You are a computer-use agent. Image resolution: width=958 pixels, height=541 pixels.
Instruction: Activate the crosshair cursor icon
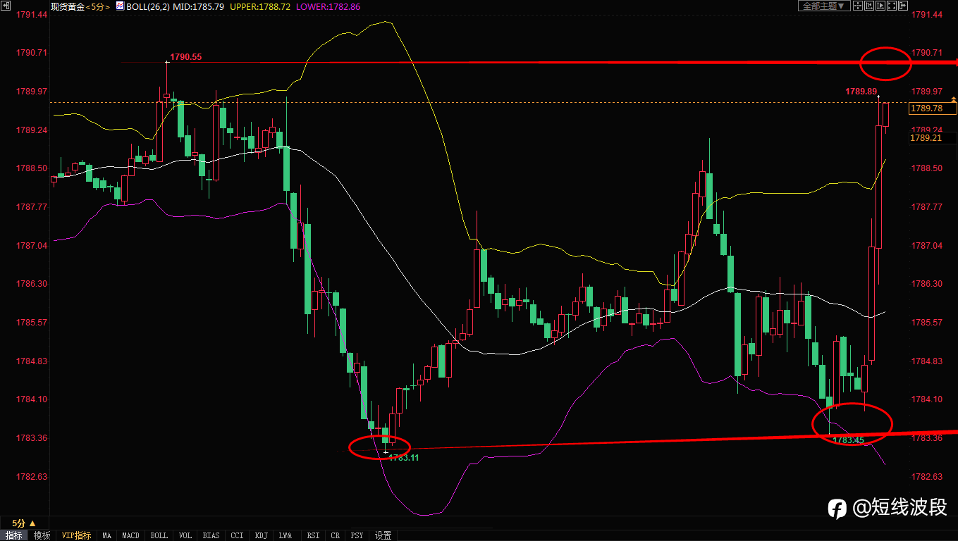pyautogui.click(x=858, y=6)
